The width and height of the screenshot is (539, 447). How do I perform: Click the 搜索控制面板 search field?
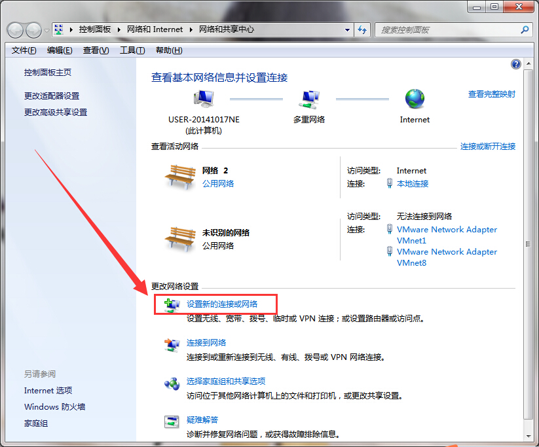click(x=449, y=30)
